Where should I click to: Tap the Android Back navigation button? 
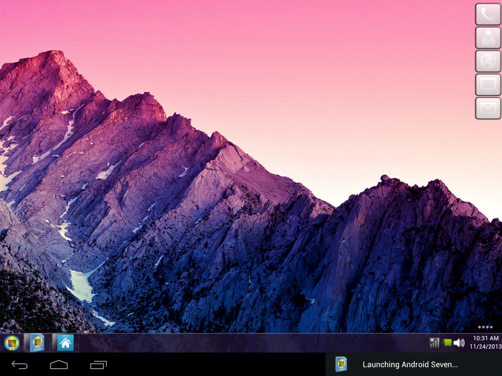20,365
